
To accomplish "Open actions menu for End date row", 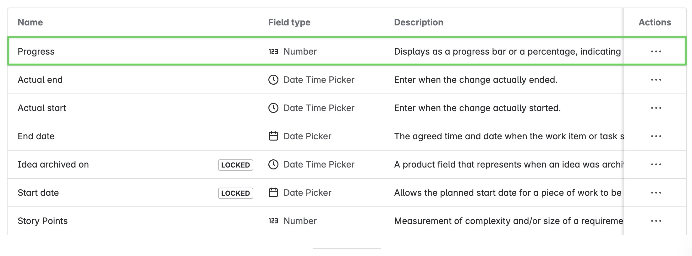I will tap(656, 136).
